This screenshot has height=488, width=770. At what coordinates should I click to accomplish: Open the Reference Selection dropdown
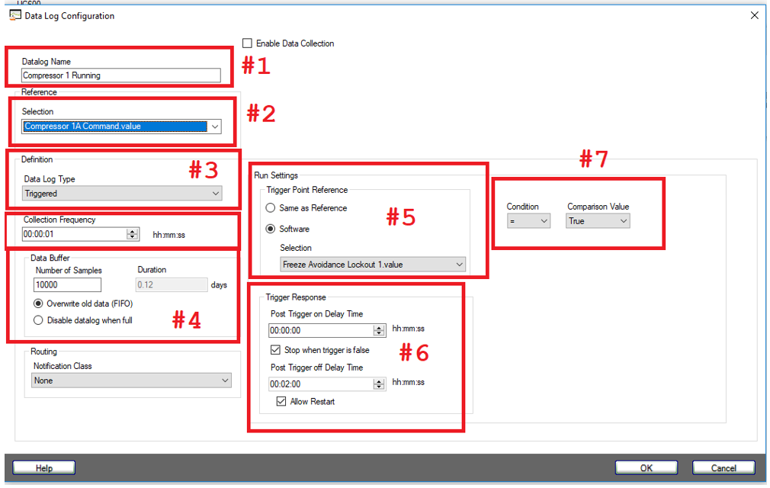(x=121, y=126)
